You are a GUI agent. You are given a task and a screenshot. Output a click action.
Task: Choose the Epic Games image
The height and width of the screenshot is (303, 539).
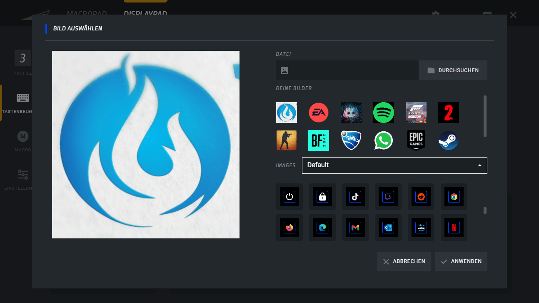click(x=416, y=140)
